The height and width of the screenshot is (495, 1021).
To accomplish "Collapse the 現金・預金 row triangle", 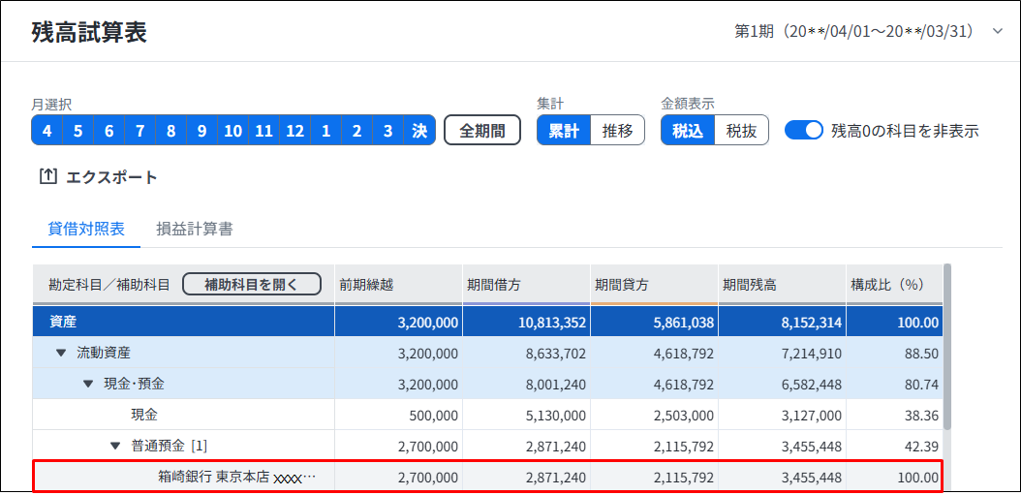I will click(88, 385).
